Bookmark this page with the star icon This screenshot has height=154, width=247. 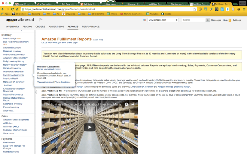click(195, 9)
